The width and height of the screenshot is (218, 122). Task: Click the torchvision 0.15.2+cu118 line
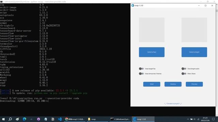28,62
